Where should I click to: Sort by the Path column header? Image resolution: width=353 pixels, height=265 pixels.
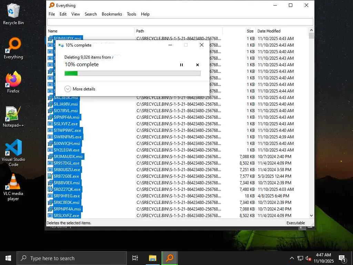(x=179, y=31)
